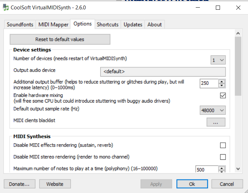Open the Output audio device selector
Viewport: 248px width, 193px height.
click(x=163, y=72)
